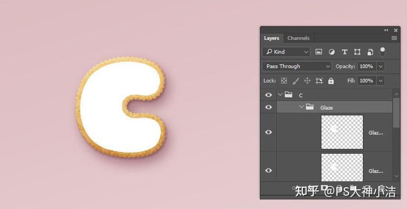Screen dimensions: 407x209
Task: Select the lower Glaz... layer thumbnail
Action: point(342,167)
